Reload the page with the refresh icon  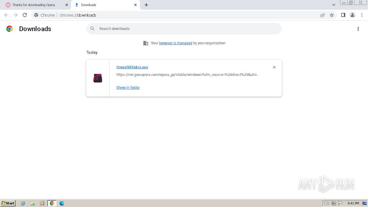click(x=25, y=15)
